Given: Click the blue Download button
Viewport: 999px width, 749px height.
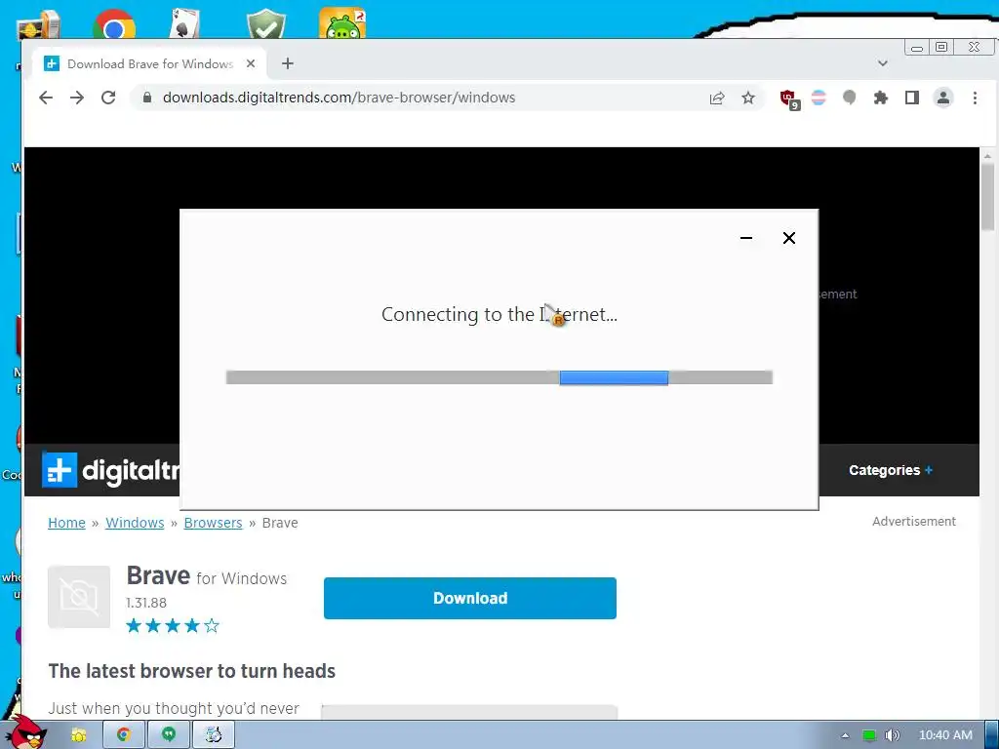Looking at the screenshot, I should [x=470, y=598].
